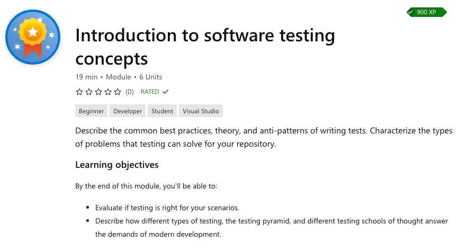460x251 pixels.
Task: Open the (0) ratings count
Action: (130, 92)
